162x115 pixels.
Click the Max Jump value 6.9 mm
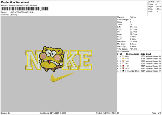click(x=133, y=46)
